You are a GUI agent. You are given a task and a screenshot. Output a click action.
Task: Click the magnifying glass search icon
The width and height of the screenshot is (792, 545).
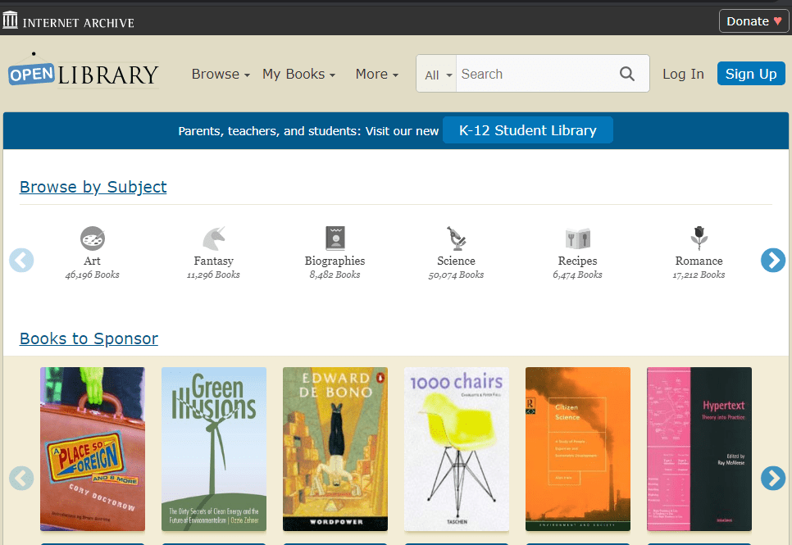pyautogui.click(x=627, y=74)
